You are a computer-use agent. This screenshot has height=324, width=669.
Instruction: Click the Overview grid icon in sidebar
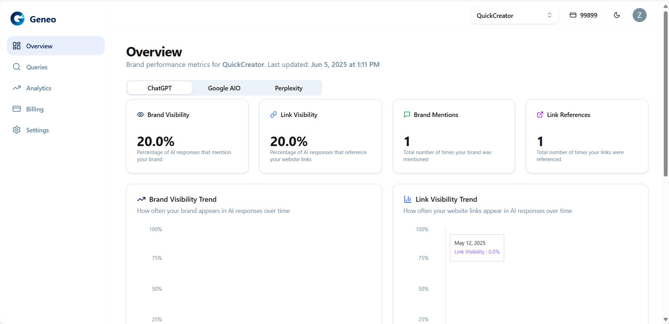tap(16, 46)
